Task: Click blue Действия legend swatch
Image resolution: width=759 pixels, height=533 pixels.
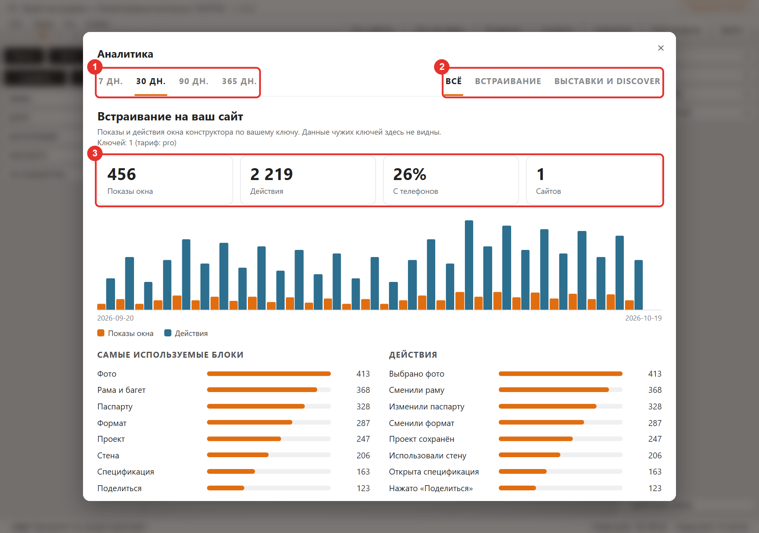Action: 168,333
